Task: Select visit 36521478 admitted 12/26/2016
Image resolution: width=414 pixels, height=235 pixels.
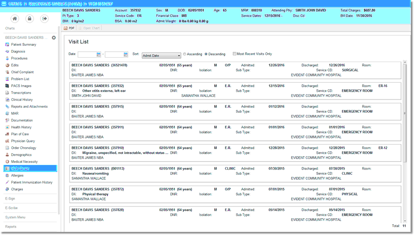Action: (235, 70)
